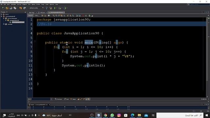
Task: Select JavaApplication90.java file in Projects tree
Action: pos(18,22)
